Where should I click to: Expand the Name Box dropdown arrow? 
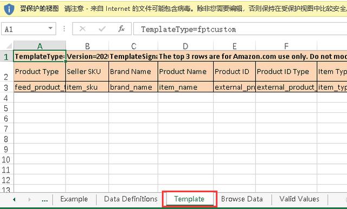point(50,28)
